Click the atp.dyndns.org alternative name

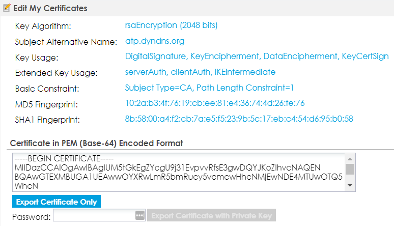point(155,41)
